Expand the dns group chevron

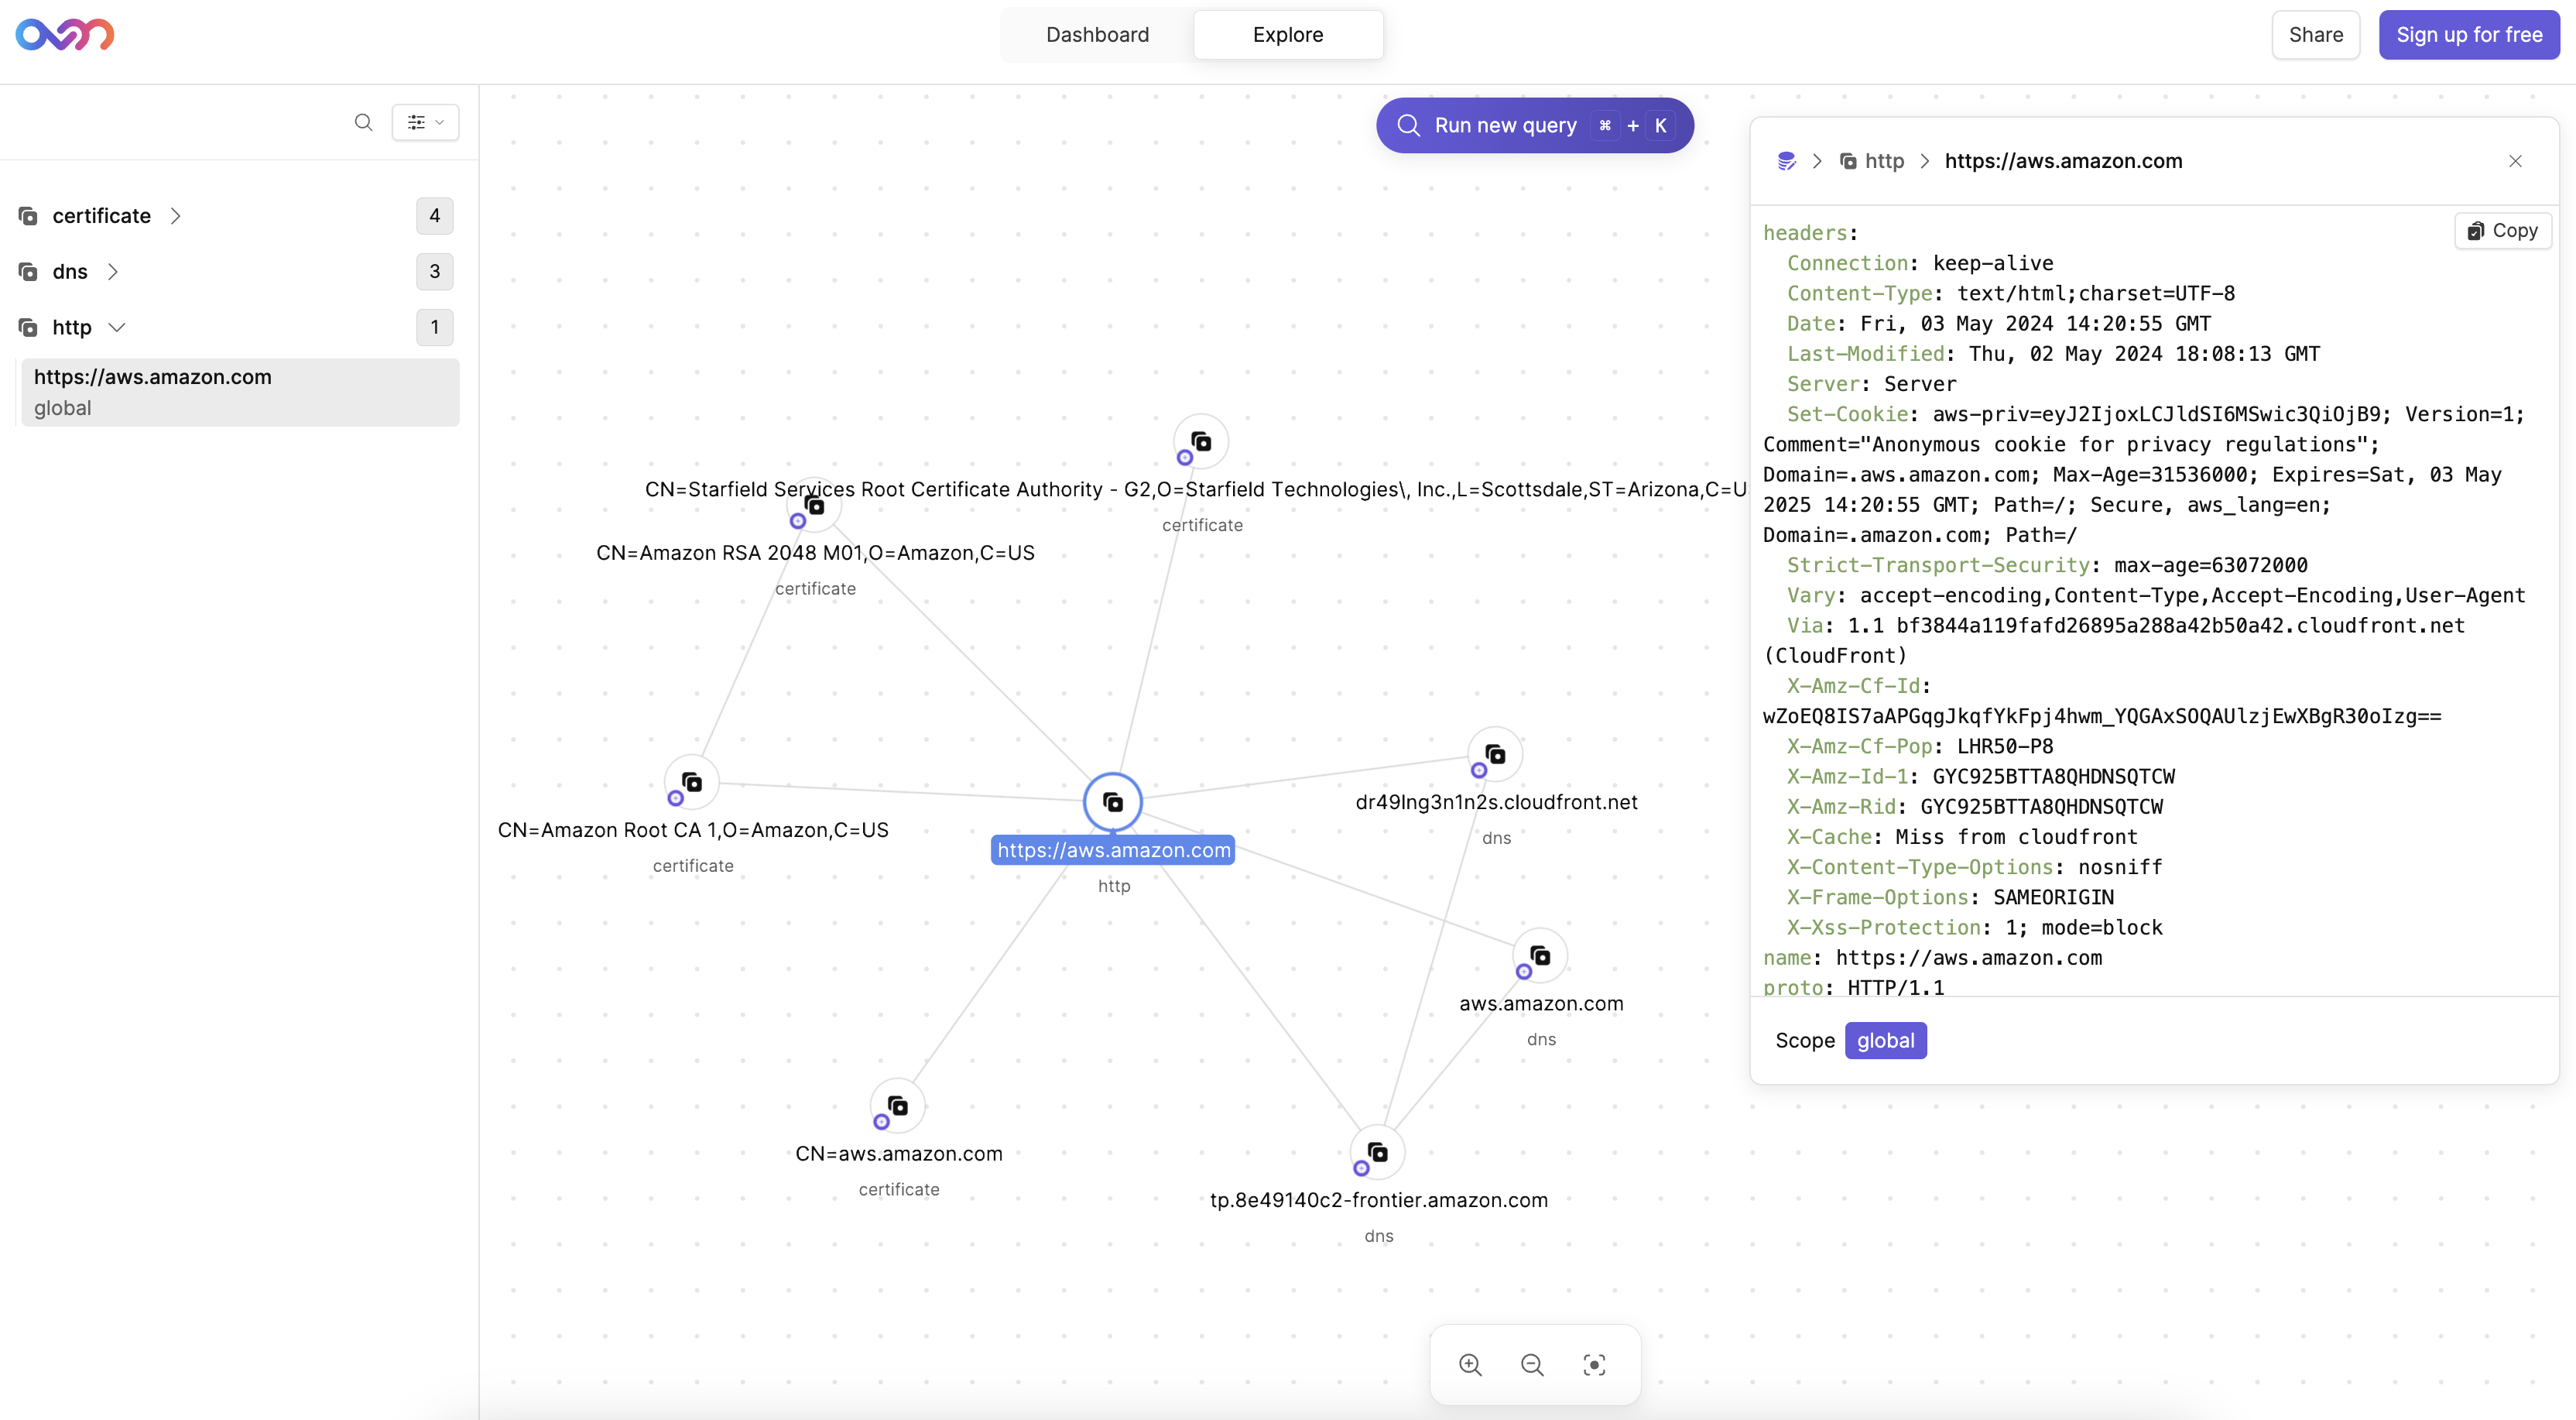pyautogui.click(x=112, y=272)
